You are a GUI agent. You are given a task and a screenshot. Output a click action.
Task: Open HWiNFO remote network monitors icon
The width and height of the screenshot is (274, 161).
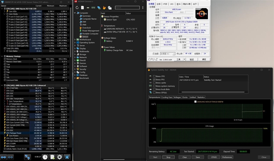[27, 157]
